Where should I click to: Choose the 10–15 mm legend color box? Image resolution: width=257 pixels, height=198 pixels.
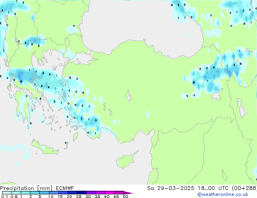point(54,193)
